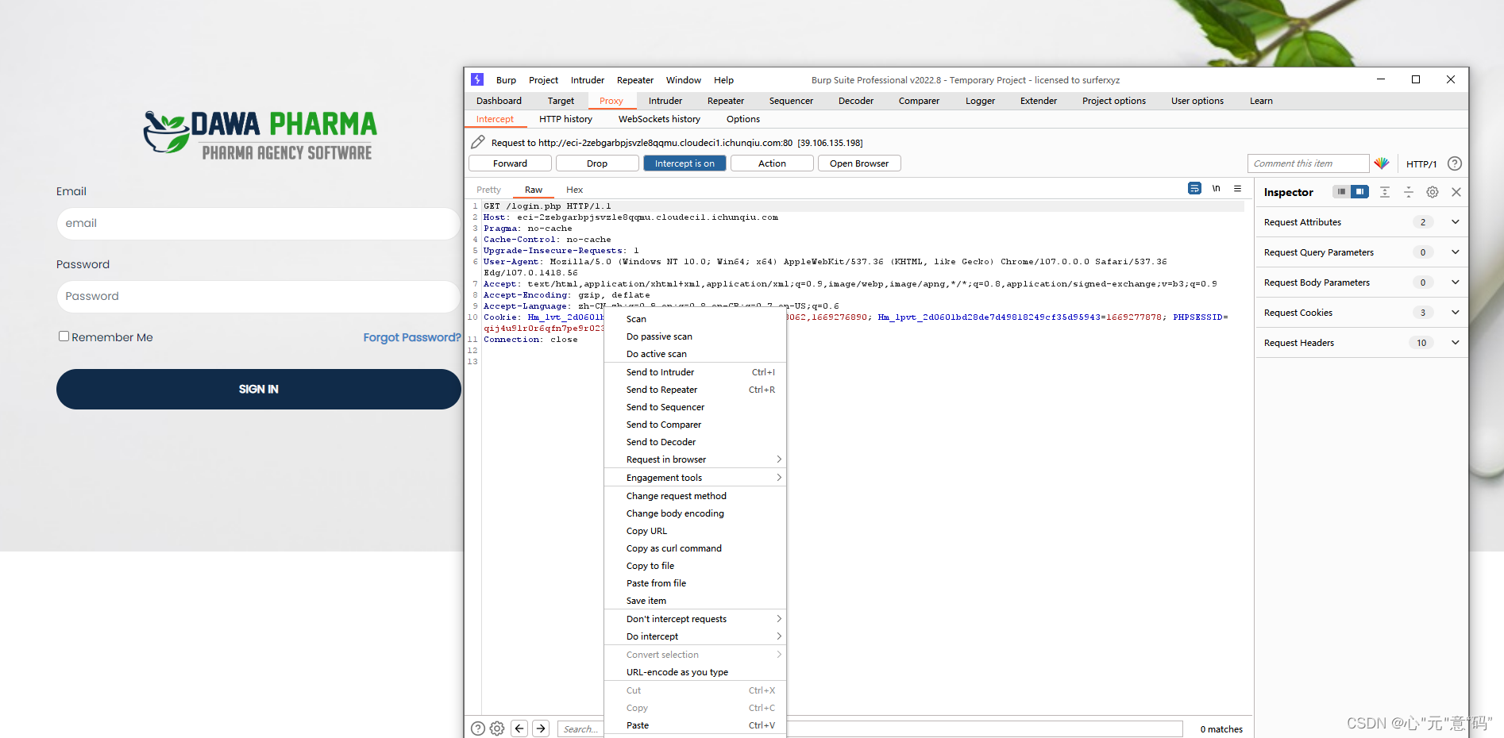Open the word-wrap toggle icon above request editor
The image size is (1504, 738).
coord(1194,189)
